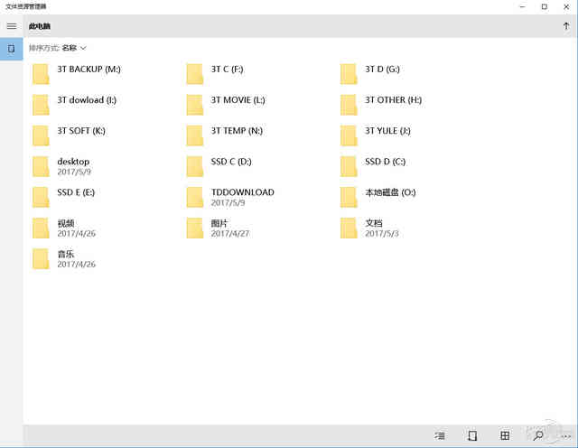Screen dimensions: 578x448
Task: Open the desktop folder icon
Action: pos(41,166)
